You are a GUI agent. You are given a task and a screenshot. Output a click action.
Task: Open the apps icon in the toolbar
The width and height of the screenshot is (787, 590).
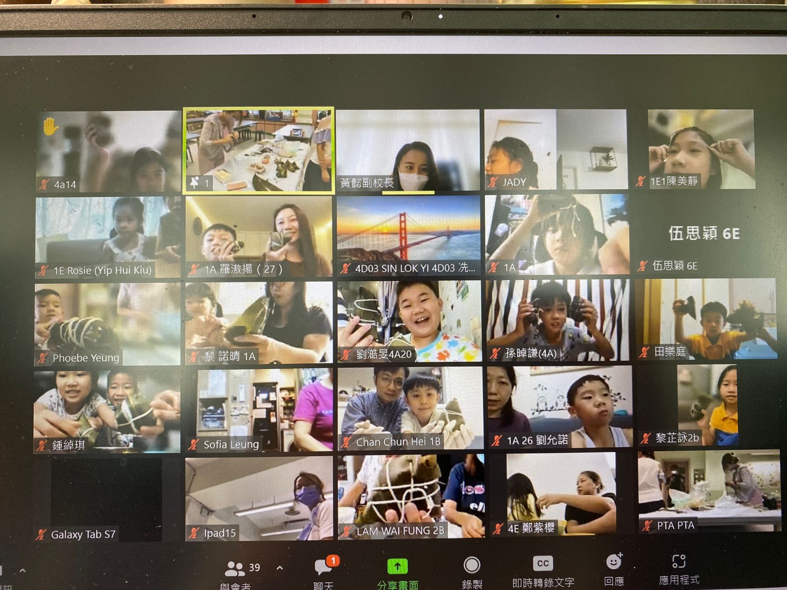pos(679,561)
